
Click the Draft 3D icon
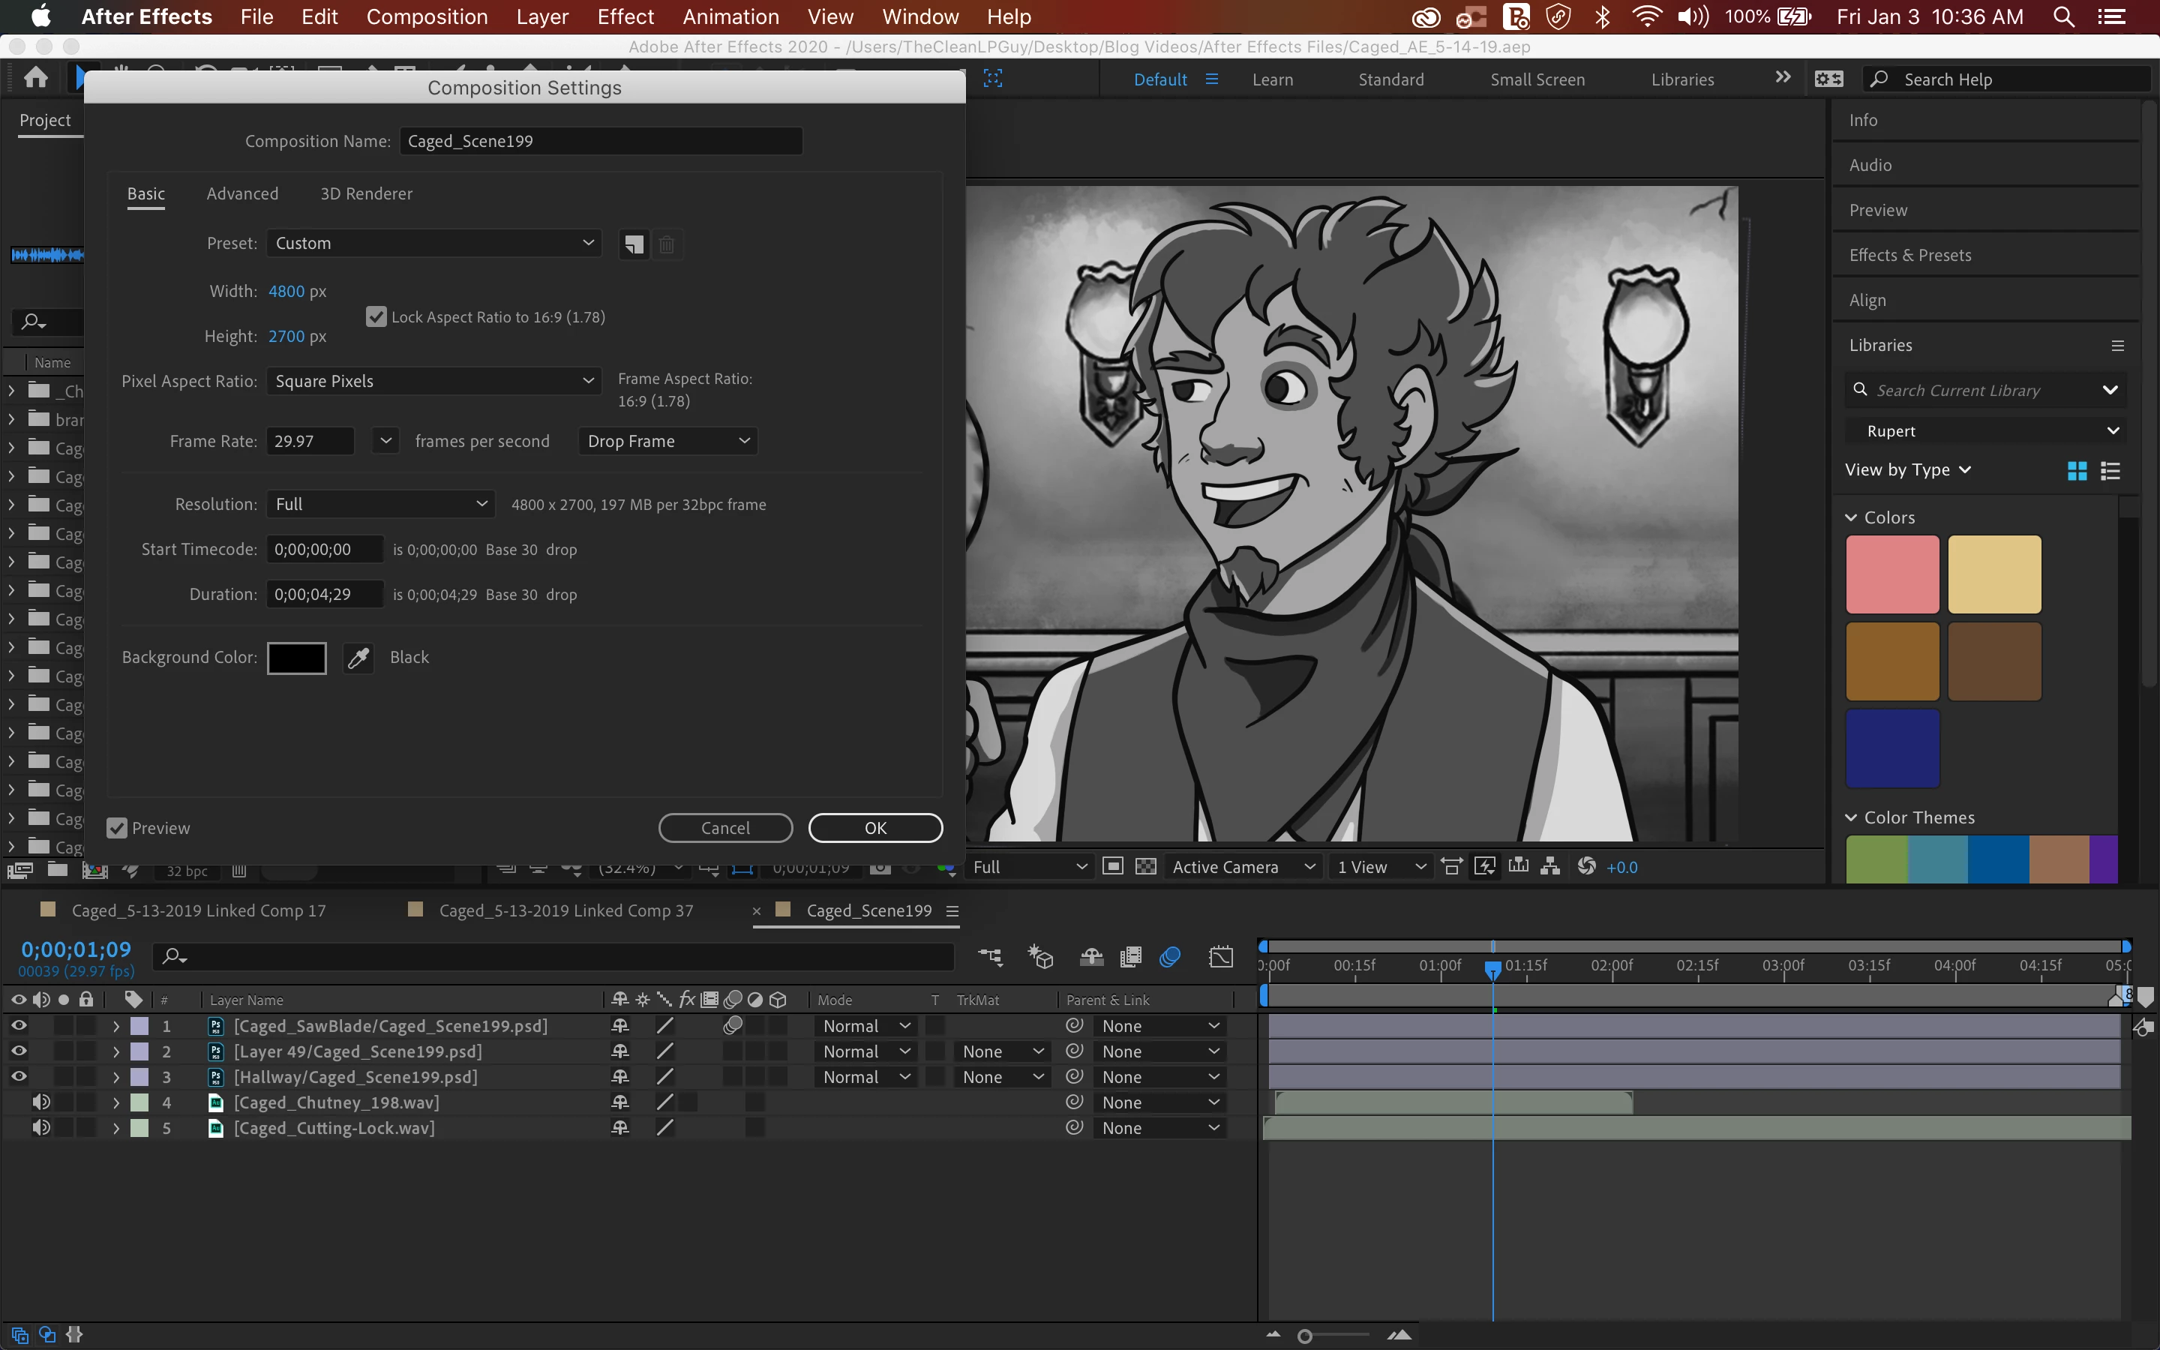tap(1041, 957)
